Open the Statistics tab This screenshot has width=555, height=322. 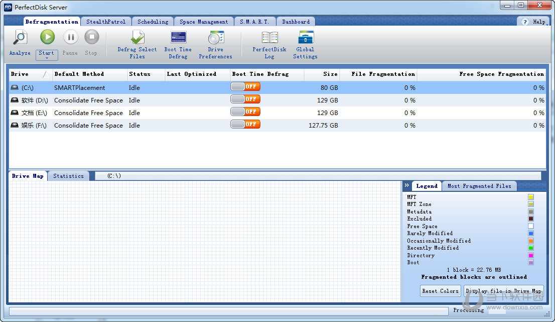pyautogui.click(x=68, y=176)
